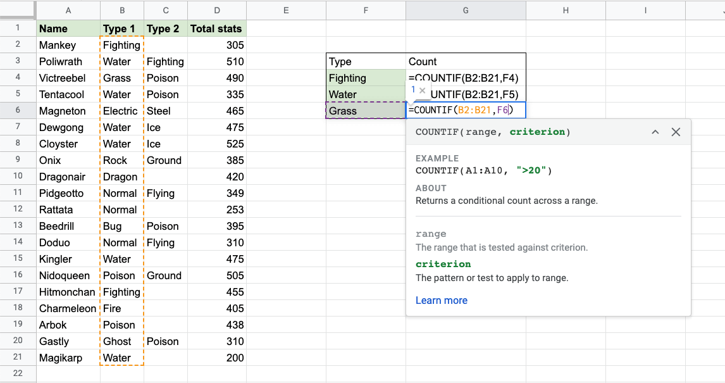The width and height of the screenshot is (725, 383).
Task: Click the cell with COUNTIF(B2:B21,F4)
Action: click(x=465, y=78)
